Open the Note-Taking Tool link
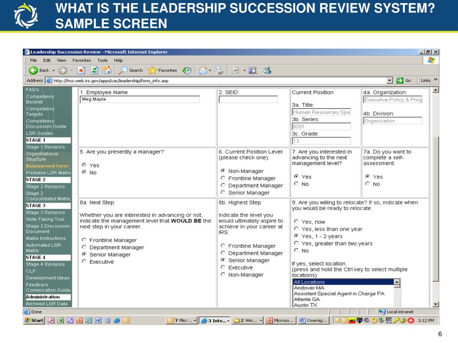 pyautogui.click(x=45, y=219)
